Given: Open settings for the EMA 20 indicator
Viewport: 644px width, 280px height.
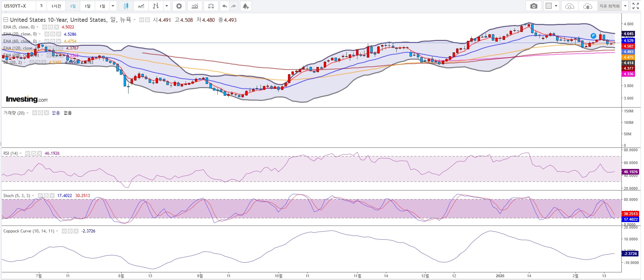Looking at the screenshot, I should [52, 34].
